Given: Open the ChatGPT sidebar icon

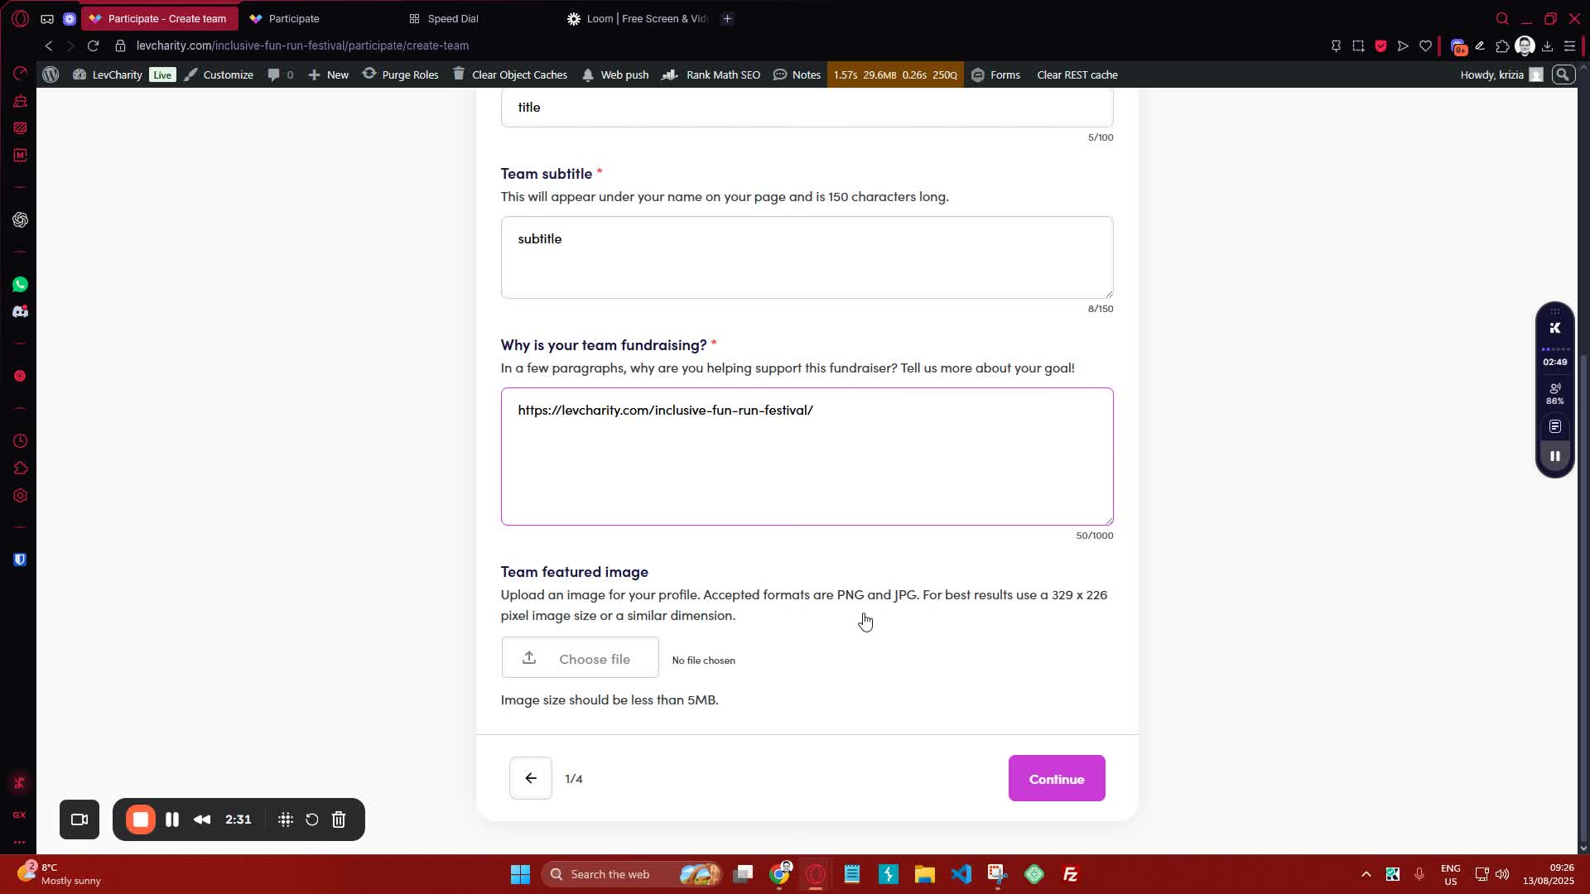Looking at the screenshot, I should [20, 220].
